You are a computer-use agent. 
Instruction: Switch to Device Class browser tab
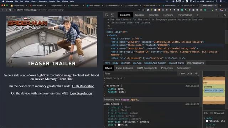tap(189, 6)
